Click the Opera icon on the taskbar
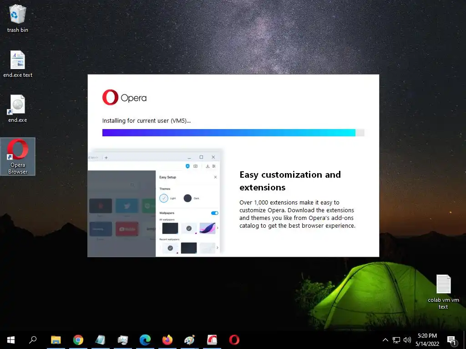This screenshot has height=349, width=466. tap(234, 340)
